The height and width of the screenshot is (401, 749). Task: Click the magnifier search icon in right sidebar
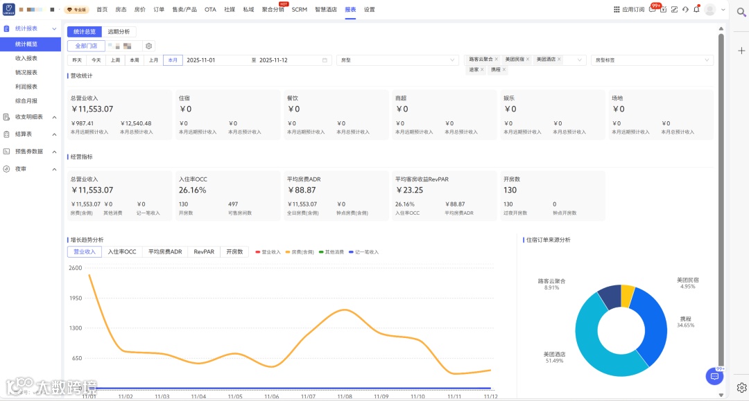tap(741, 12)
